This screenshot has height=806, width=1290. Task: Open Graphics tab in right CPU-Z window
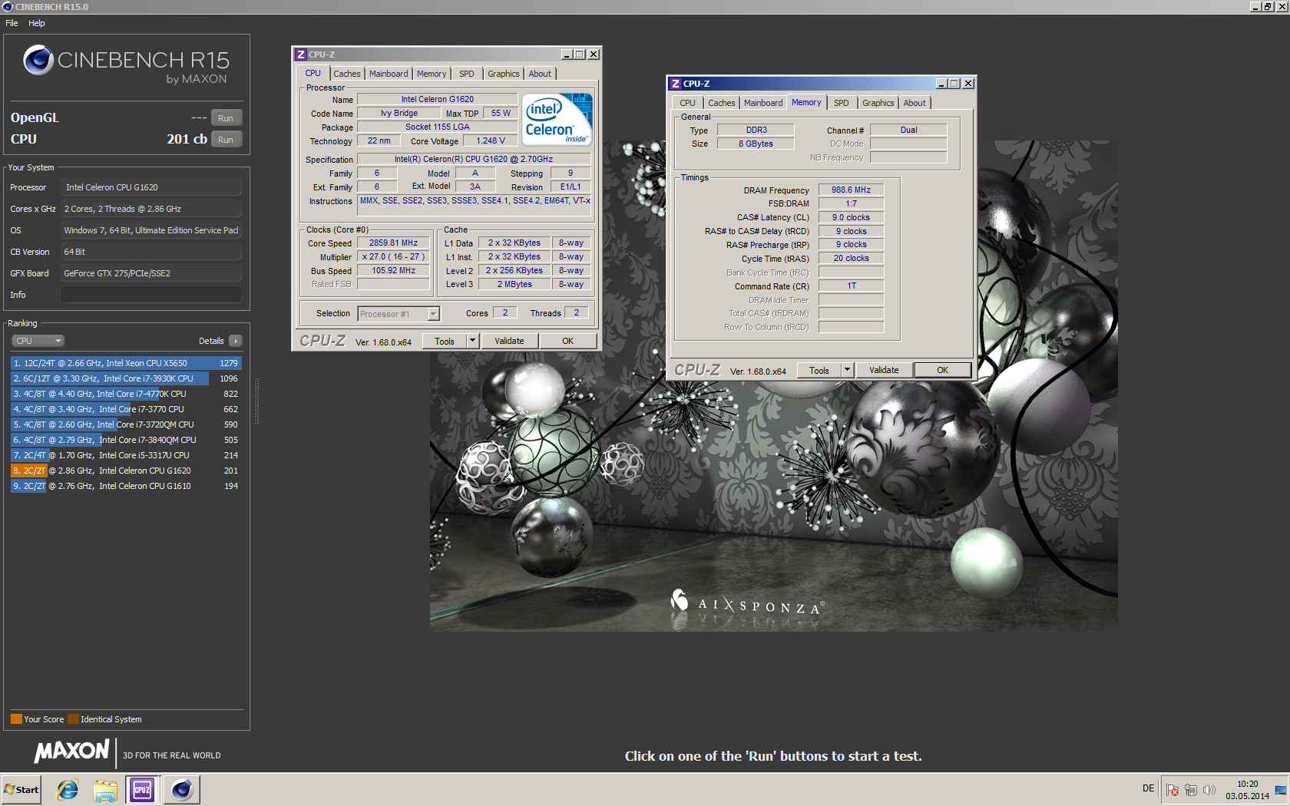point(878,103)
